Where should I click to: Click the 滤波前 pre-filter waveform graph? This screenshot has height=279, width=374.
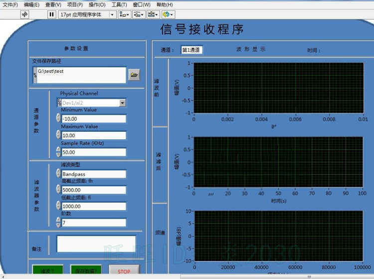coord(279,88)
